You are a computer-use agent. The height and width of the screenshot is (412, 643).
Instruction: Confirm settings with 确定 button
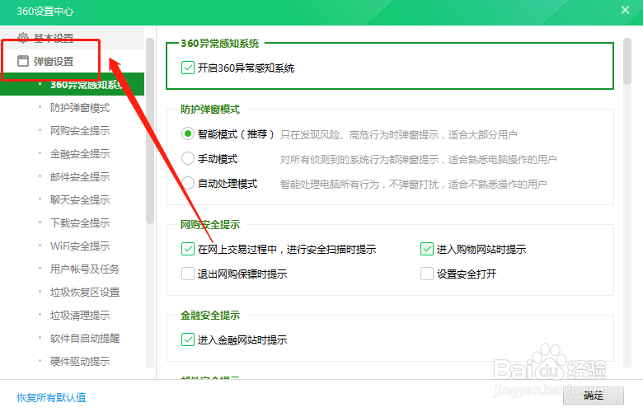[594, 396]
